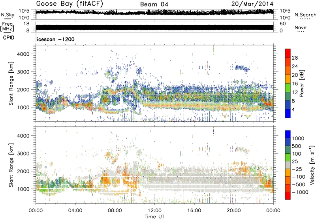Click the "4000" range tick on the Velocity panel
The width and height of the screenshot is (316, 219).
(x=23, y=136)
